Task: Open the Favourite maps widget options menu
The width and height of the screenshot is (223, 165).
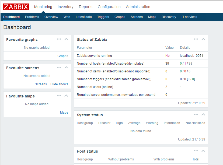Action: click(59, 96)
